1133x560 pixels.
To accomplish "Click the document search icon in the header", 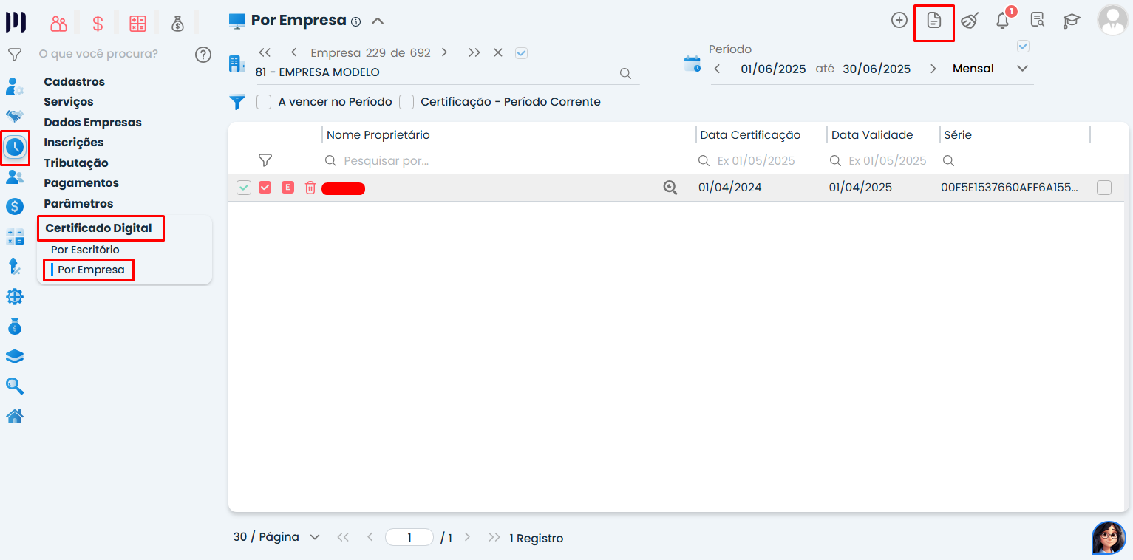I will pos(1038,21).
